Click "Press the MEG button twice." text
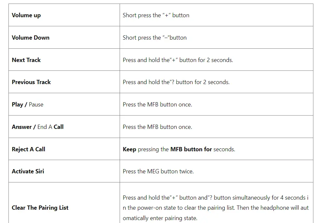 point(158,171)
